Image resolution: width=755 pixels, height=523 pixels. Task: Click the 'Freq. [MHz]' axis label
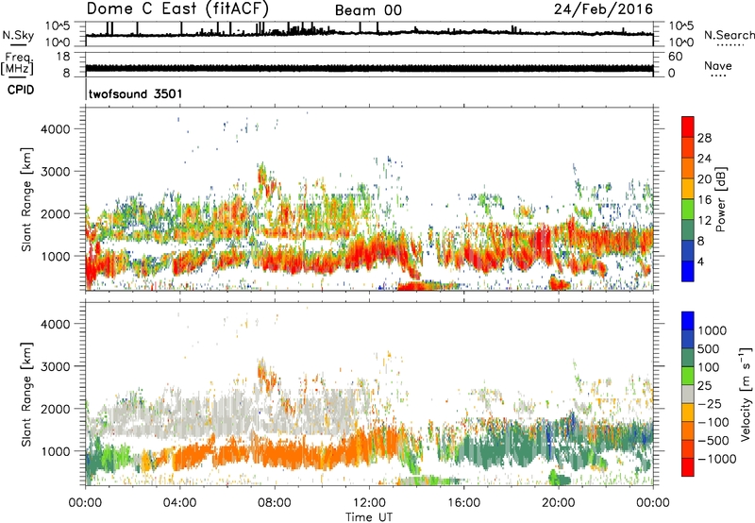[18, 63]
